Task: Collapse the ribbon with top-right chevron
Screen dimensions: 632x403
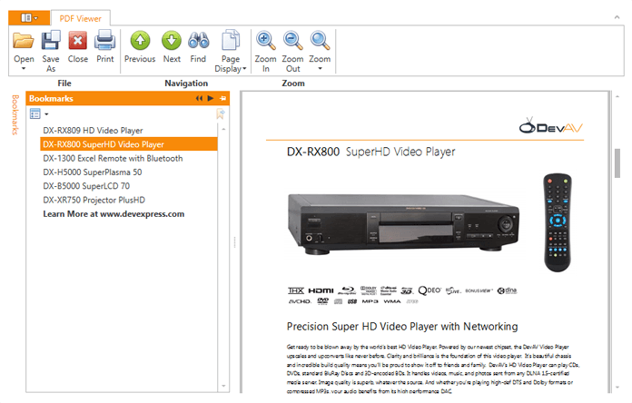Action: pyautogui.click(x=617, y=17)
